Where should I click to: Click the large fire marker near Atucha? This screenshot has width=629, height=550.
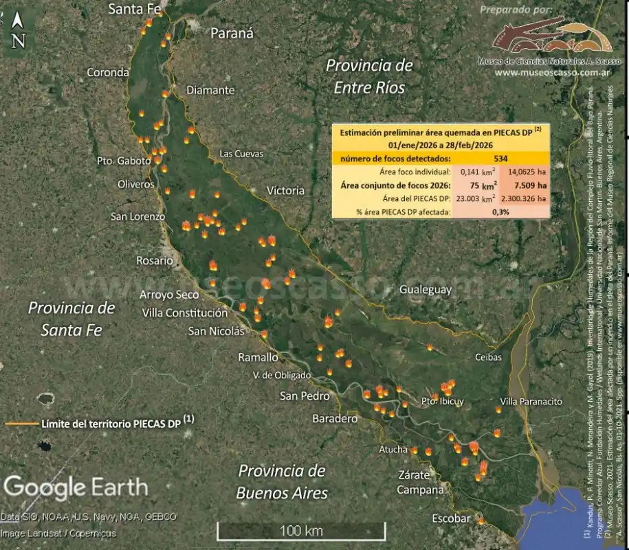(x=474, y=446)
